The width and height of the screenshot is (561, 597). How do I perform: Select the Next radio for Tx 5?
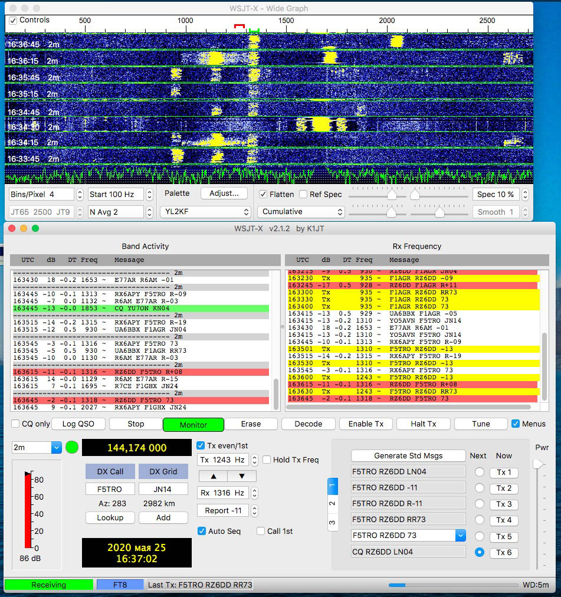pyautogui.click(x=480, y=536)
